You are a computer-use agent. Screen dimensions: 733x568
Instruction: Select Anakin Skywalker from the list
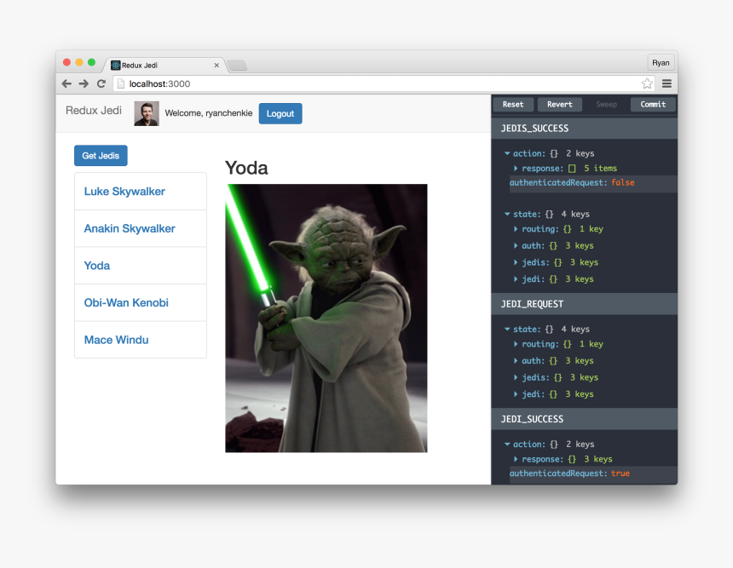(141, 228)
